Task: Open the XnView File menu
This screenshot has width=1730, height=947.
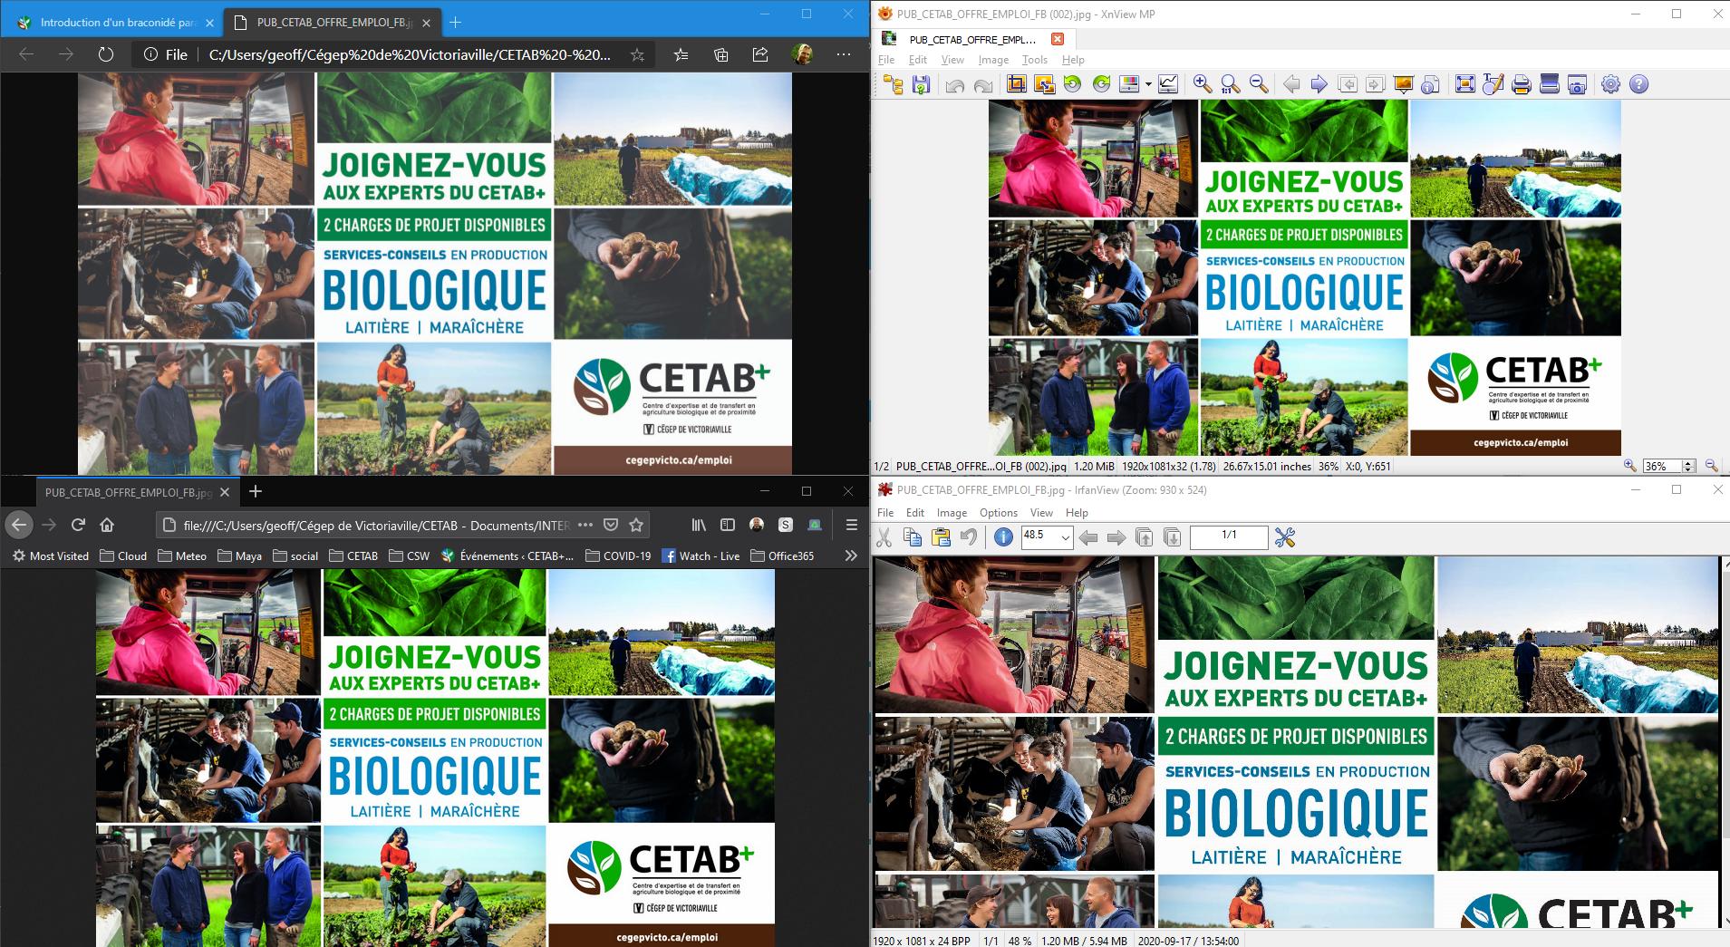Action: [x=886, y=60]
